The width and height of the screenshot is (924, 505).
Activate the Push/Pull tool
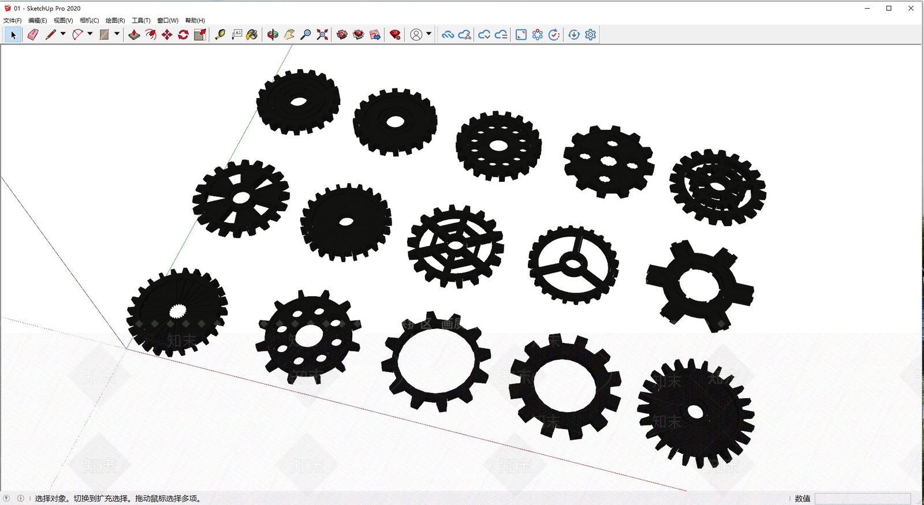tap(134, 35)
